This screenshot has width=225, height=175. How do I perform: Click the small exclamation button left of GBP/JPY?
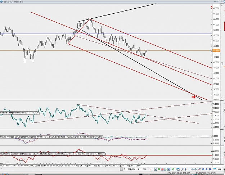click(125, 169)
